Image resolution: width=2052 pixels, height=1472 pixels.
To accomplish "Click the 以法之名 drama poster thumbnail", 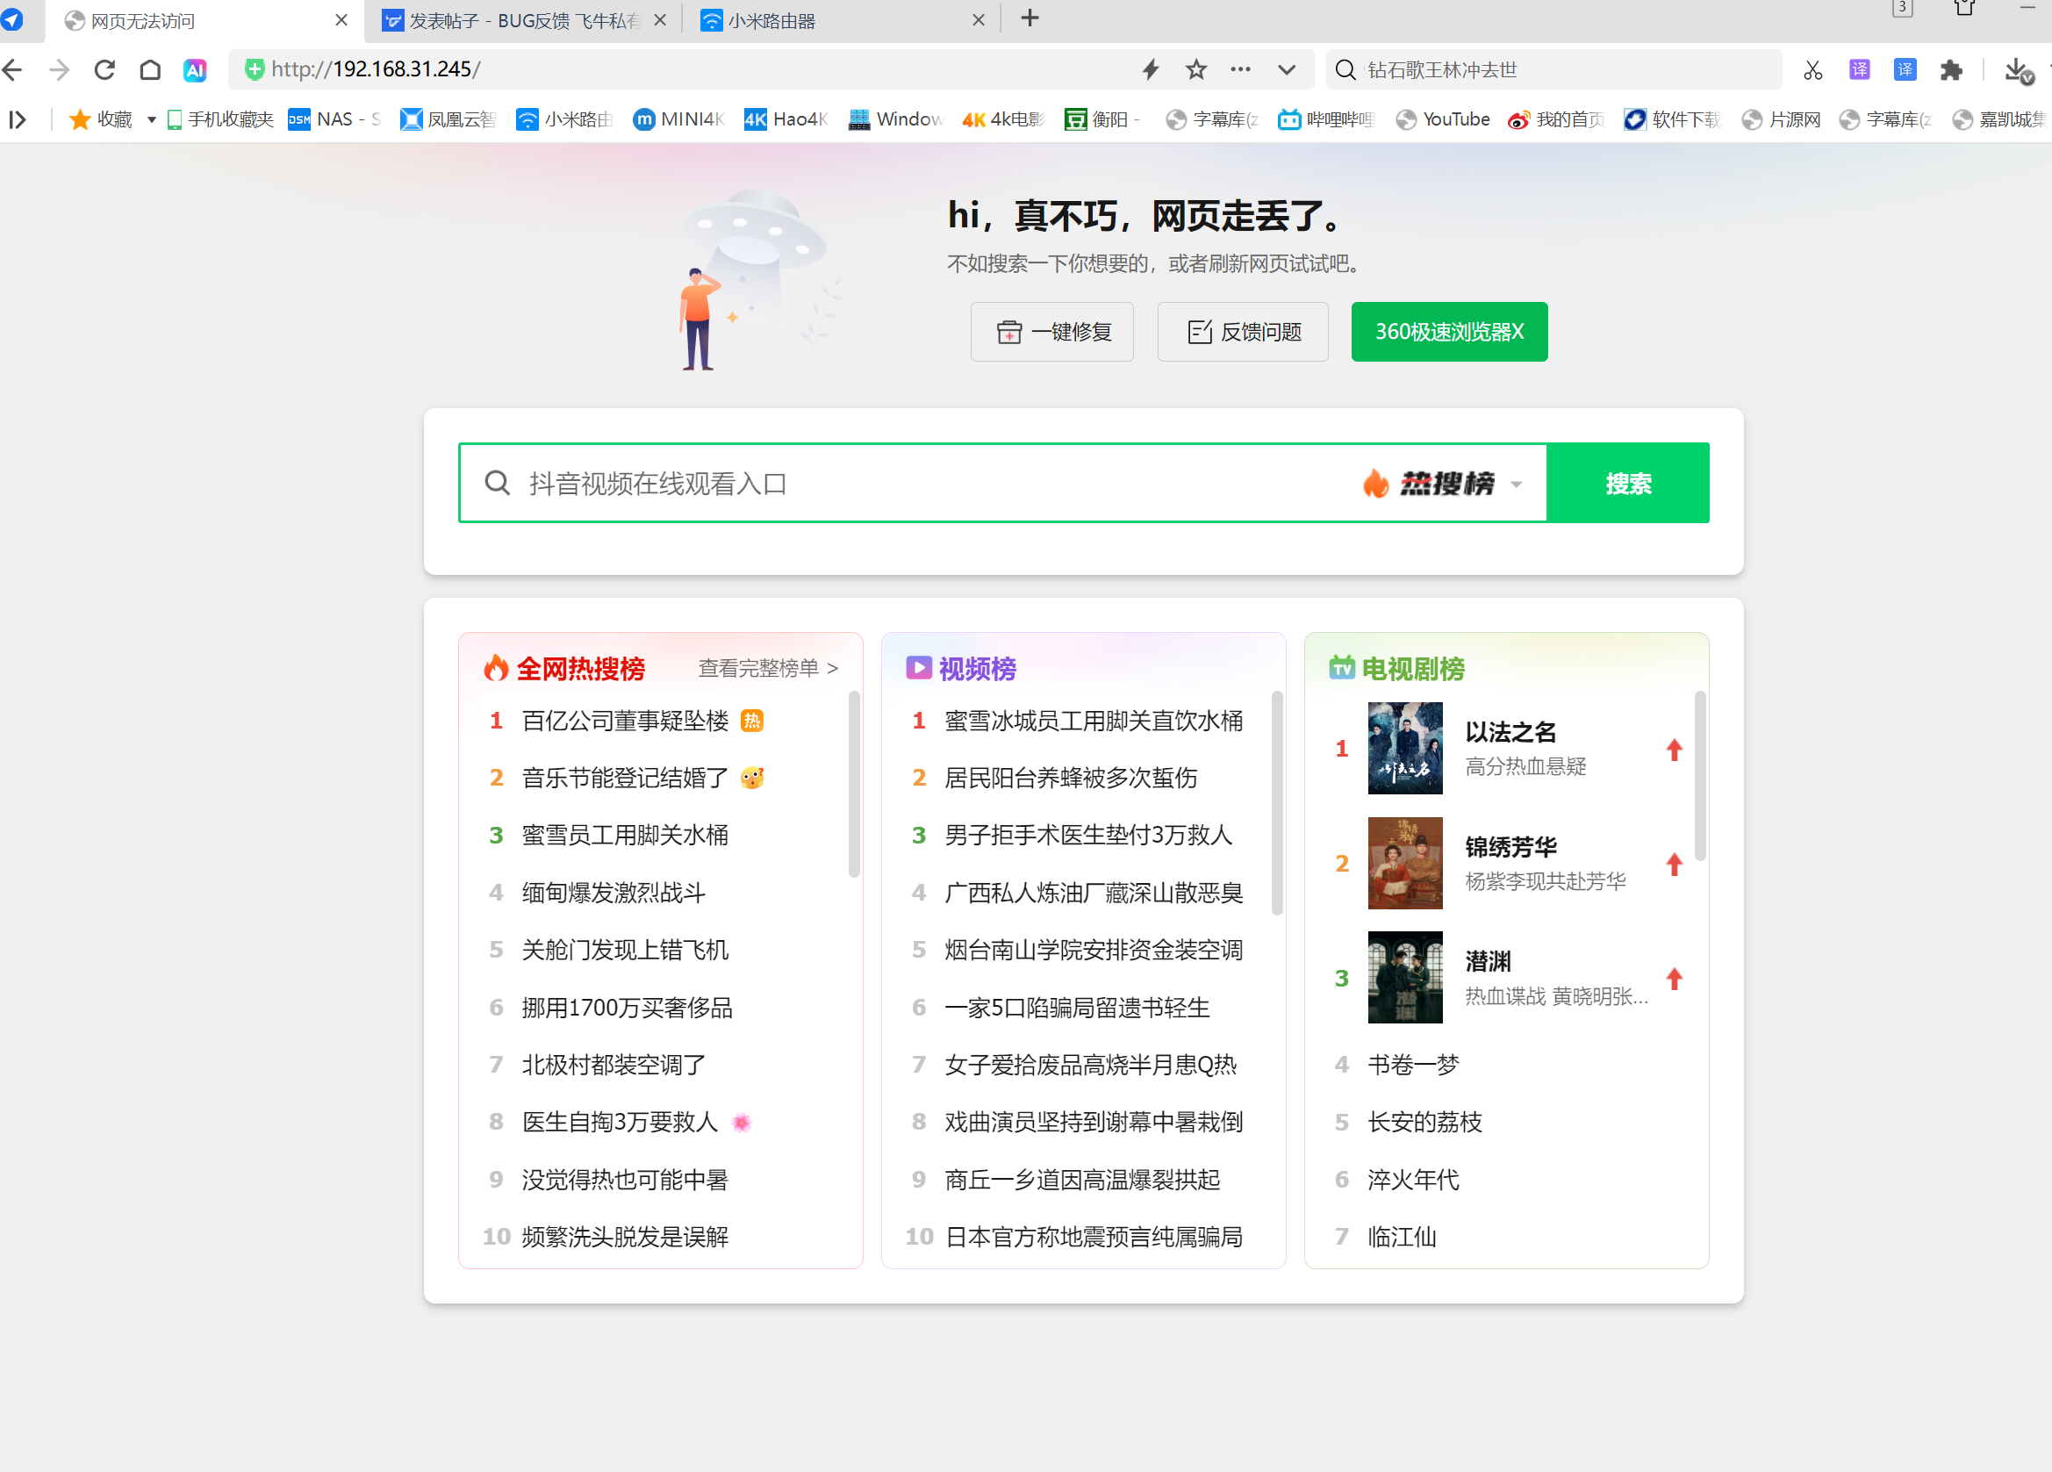I will (1405, 748).
